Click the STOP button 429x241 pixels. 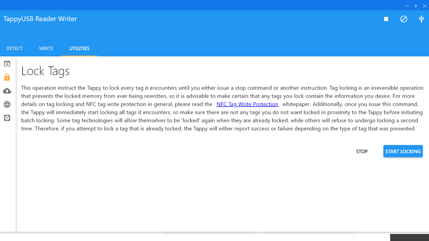click(x=362, y=151)
